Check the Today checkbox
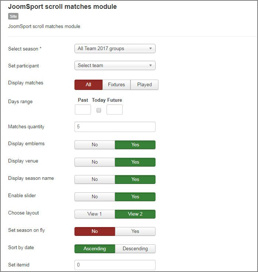The height and width of the screenshot is (272, 258). 99,110
